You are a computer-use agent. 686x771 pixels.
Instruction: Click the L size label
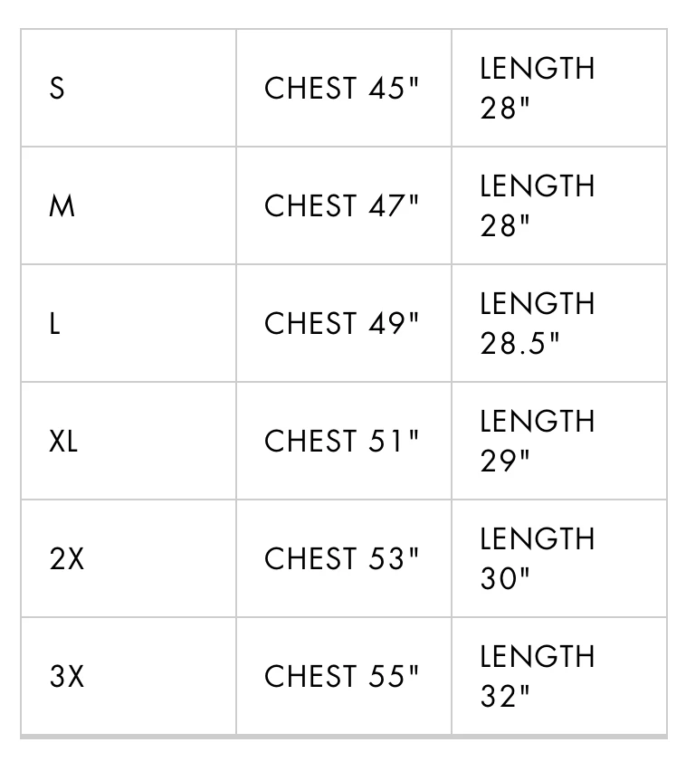[x=55, y=324]
